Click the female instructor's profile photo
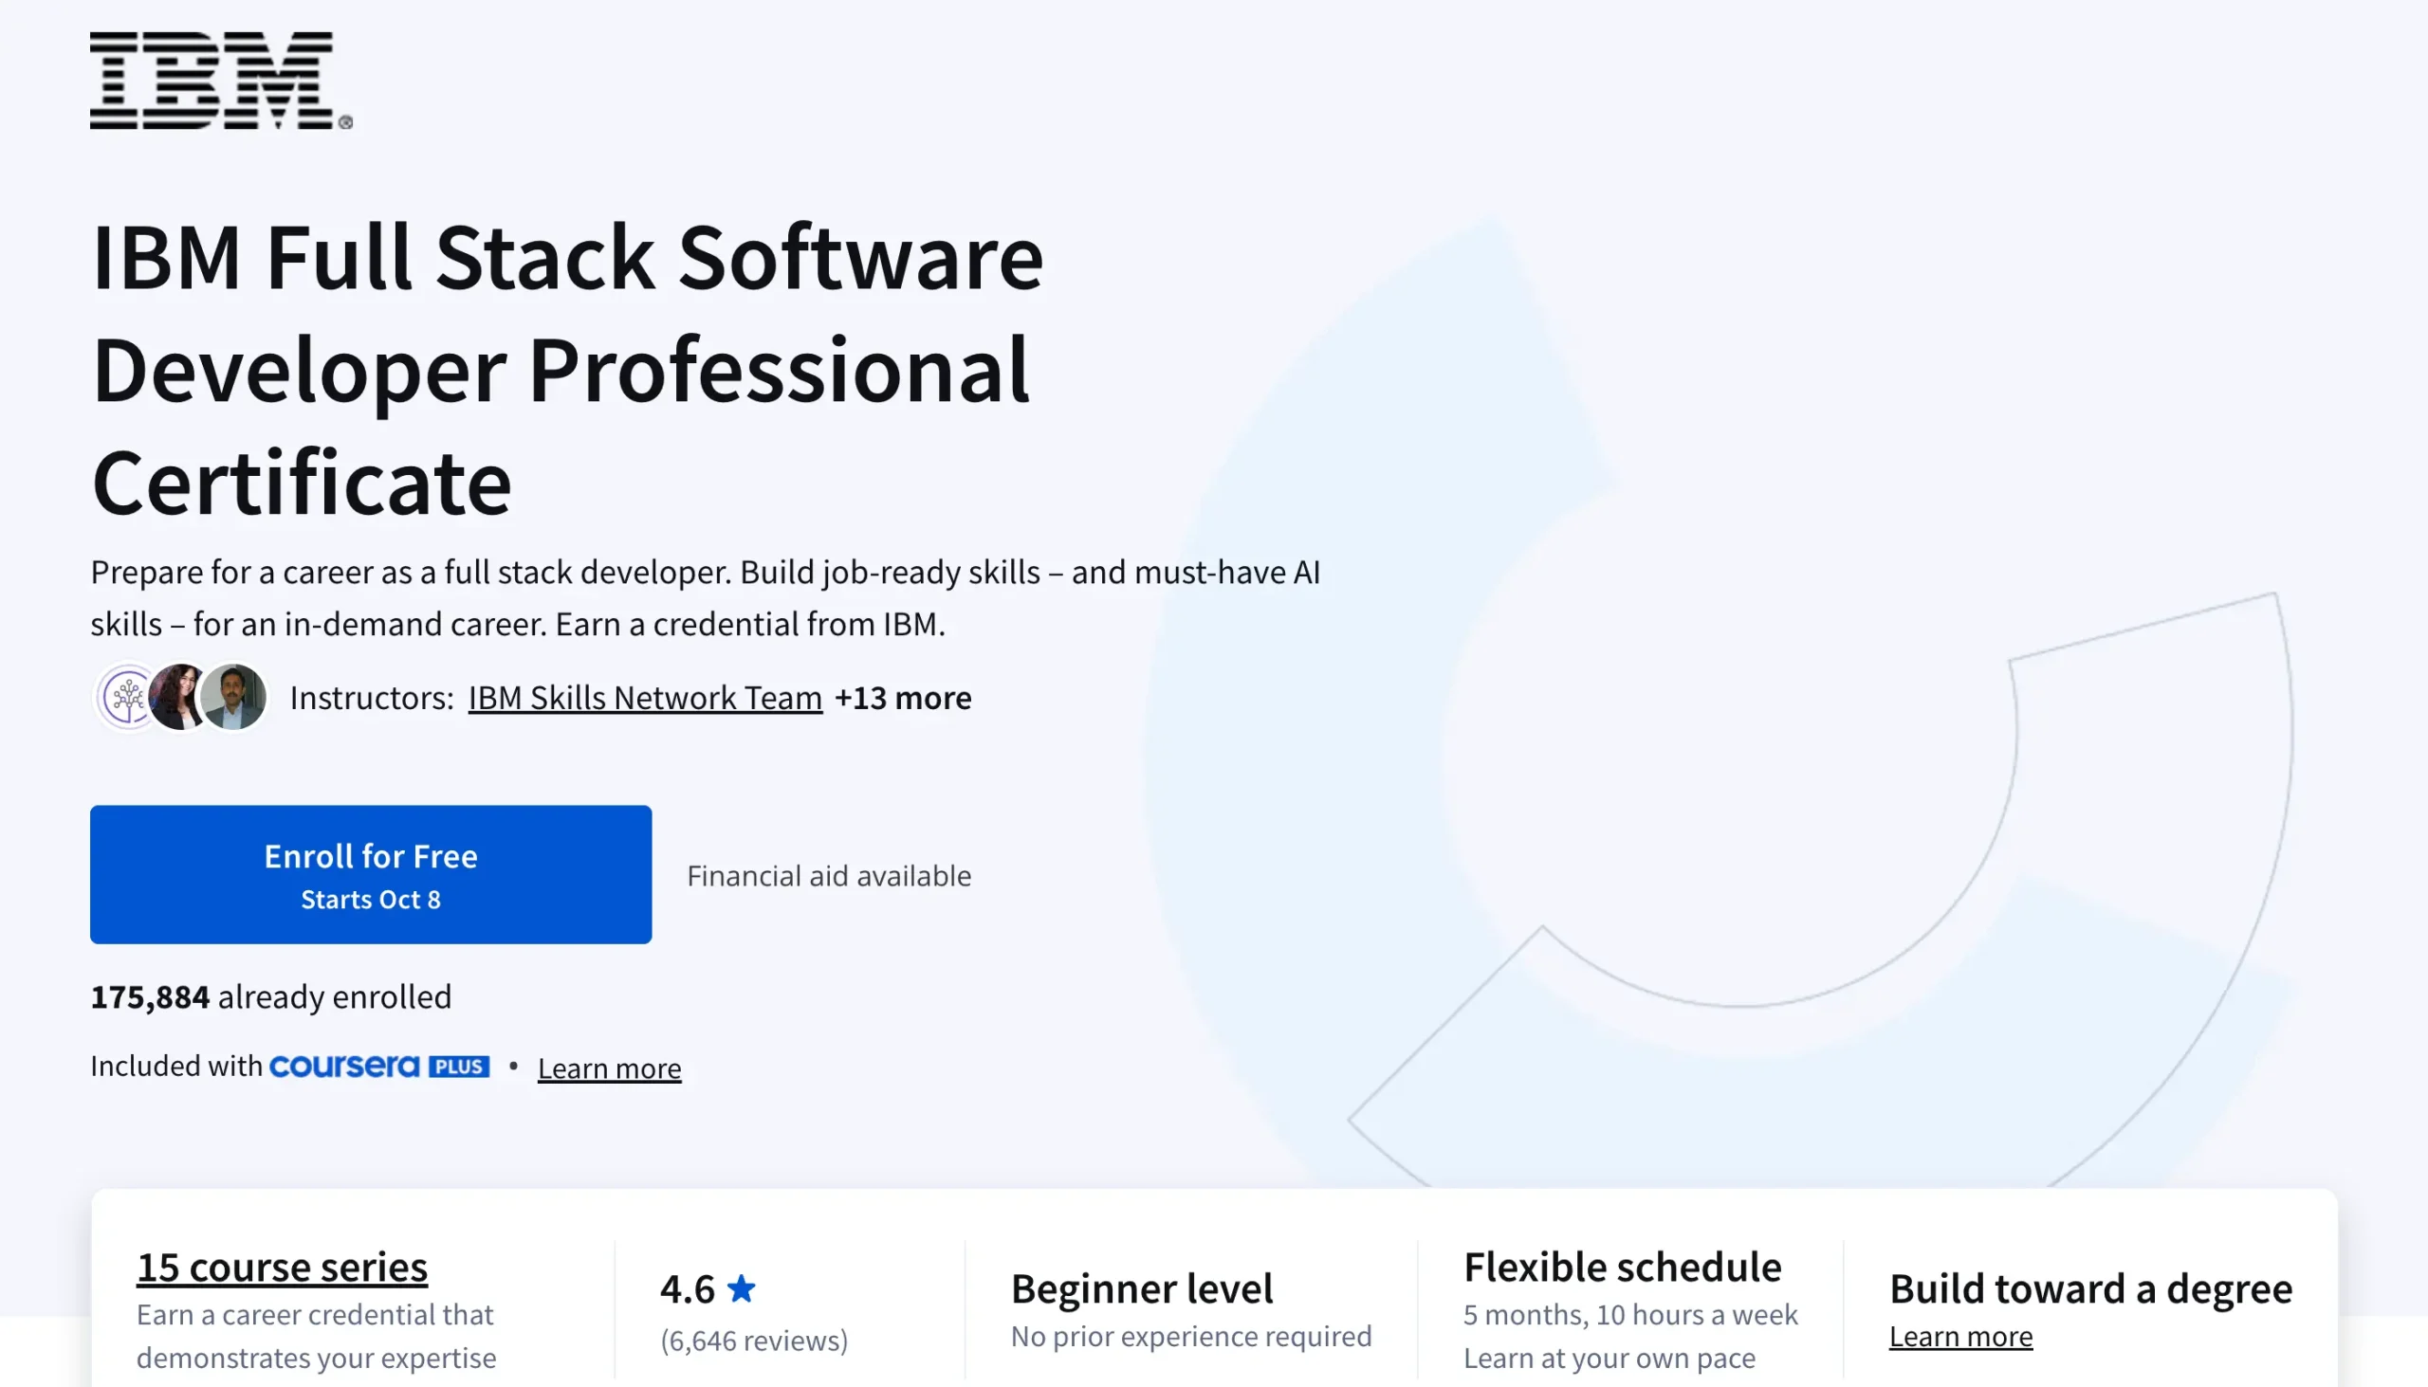2428x1387 pixels. pyautogui.click(x=178, y=698)
